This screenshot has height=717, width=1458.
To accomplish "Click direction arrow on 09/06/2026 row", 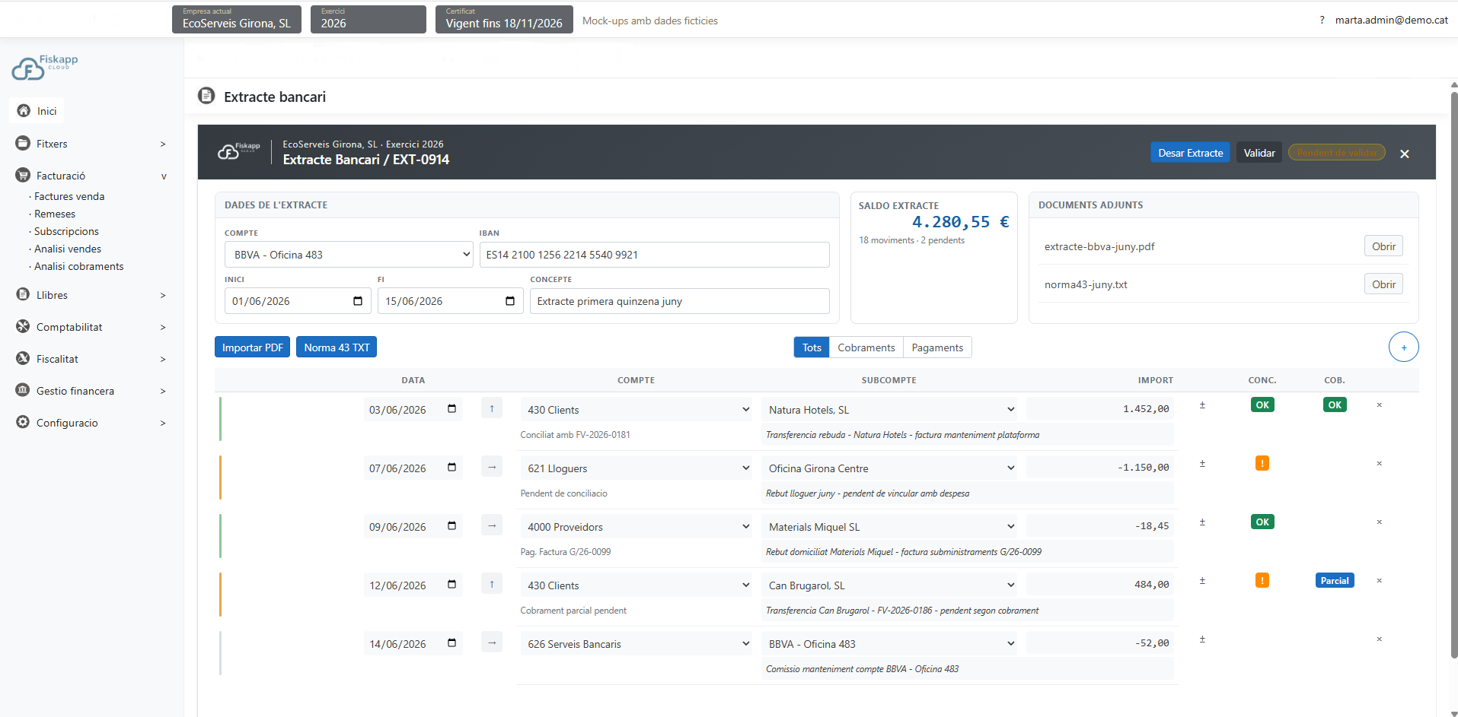I will pos(492,525).
